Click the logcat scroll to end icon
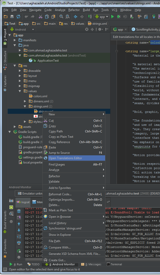 coord(19,218)
